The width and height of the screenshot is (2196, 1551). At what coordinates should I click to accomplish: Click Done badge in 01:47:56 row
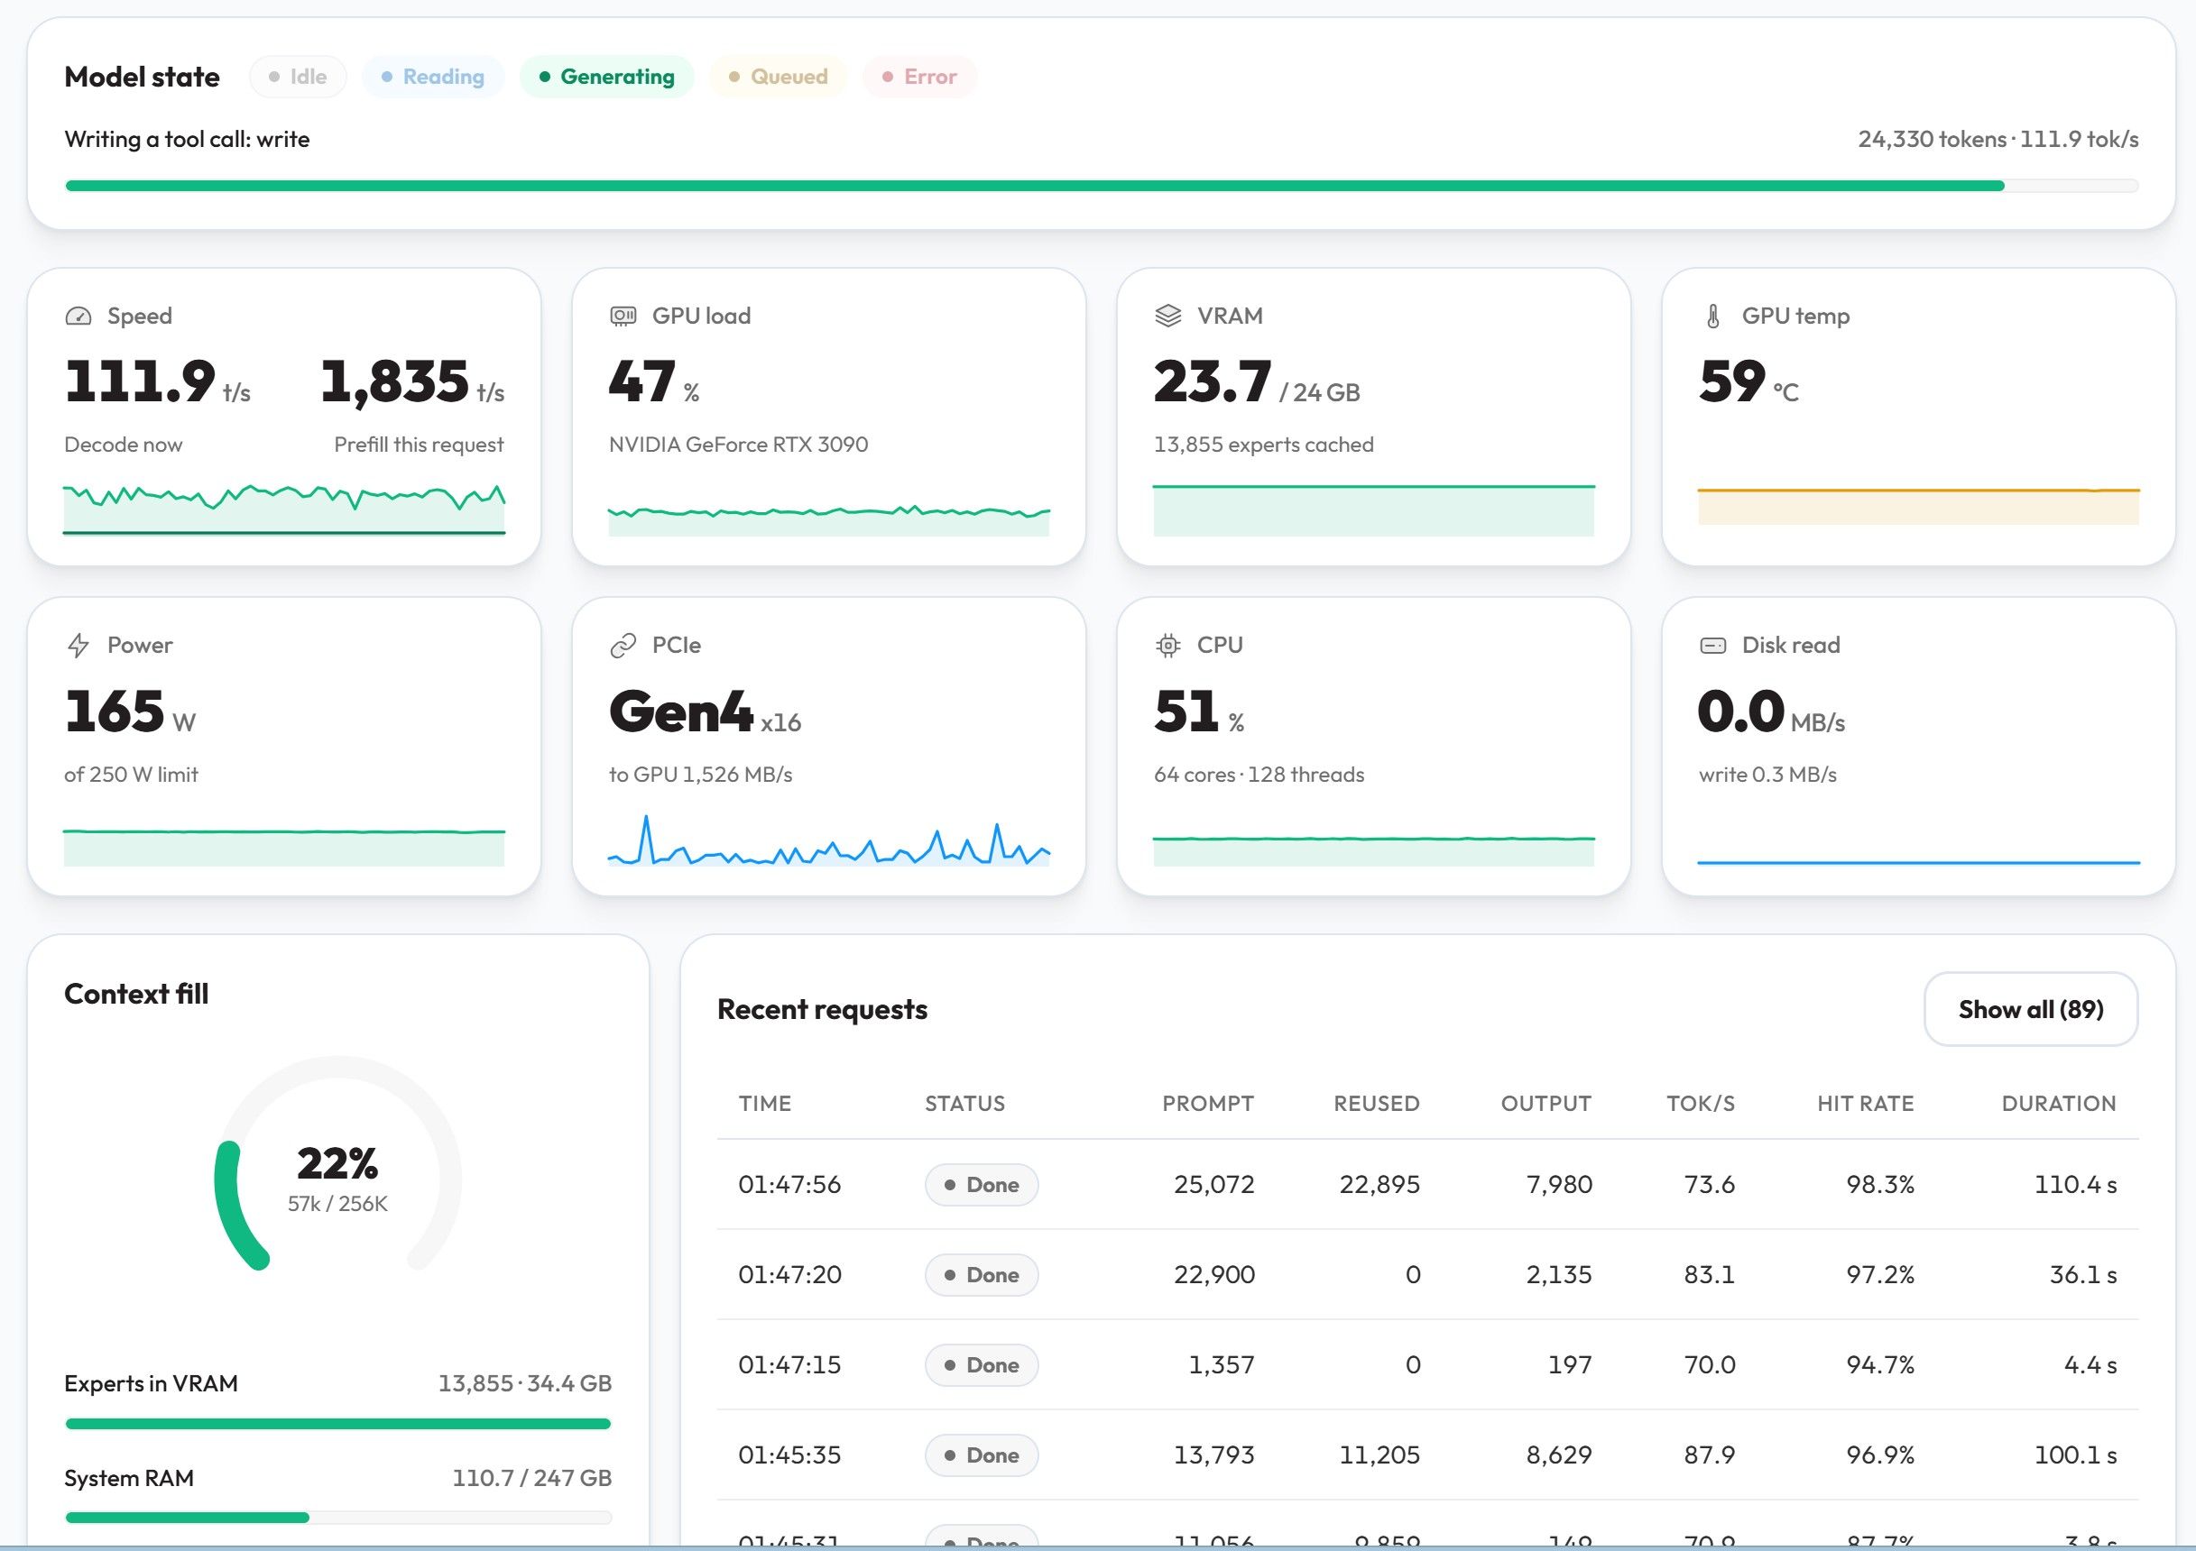[x=982, y=1185]
